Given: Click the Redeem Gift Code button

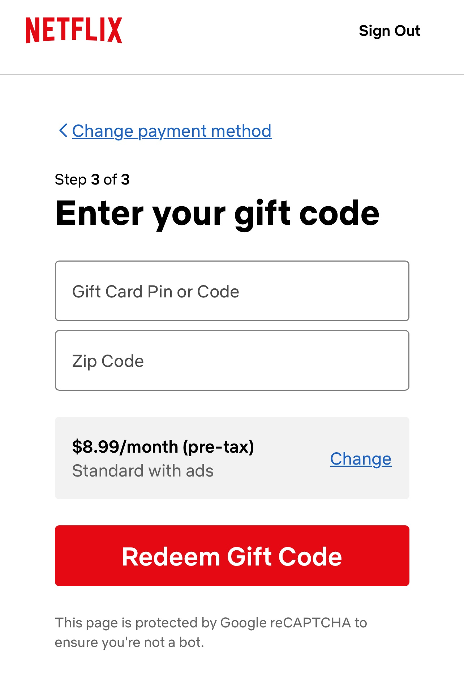Looking at the screenshot, I should 232,556.
